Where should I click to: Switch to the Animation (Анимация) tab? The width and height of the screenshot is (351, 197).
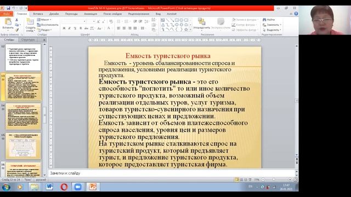pos(90,14)
